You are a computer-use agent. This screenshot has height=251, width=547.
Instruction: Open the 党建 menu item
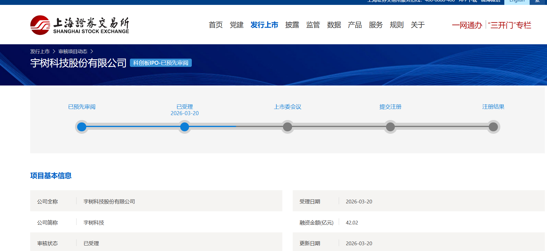click(x=237, y=25)
